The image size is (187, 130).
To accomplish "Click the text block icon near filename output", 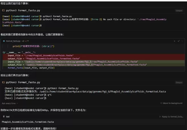I will 4,116.
